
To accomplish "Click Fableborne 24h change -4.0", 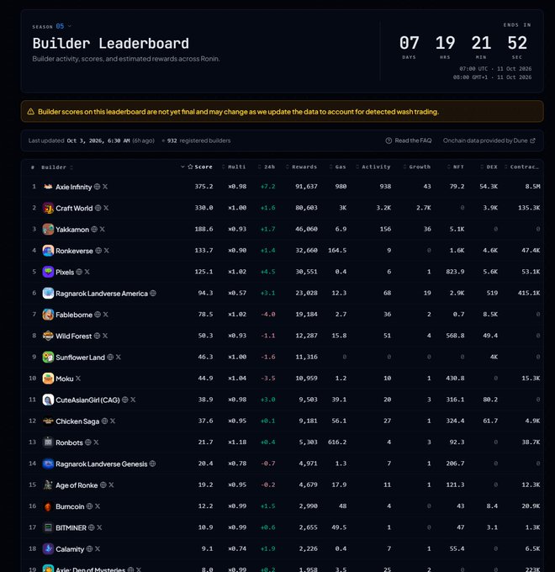I will click(267, 314).
